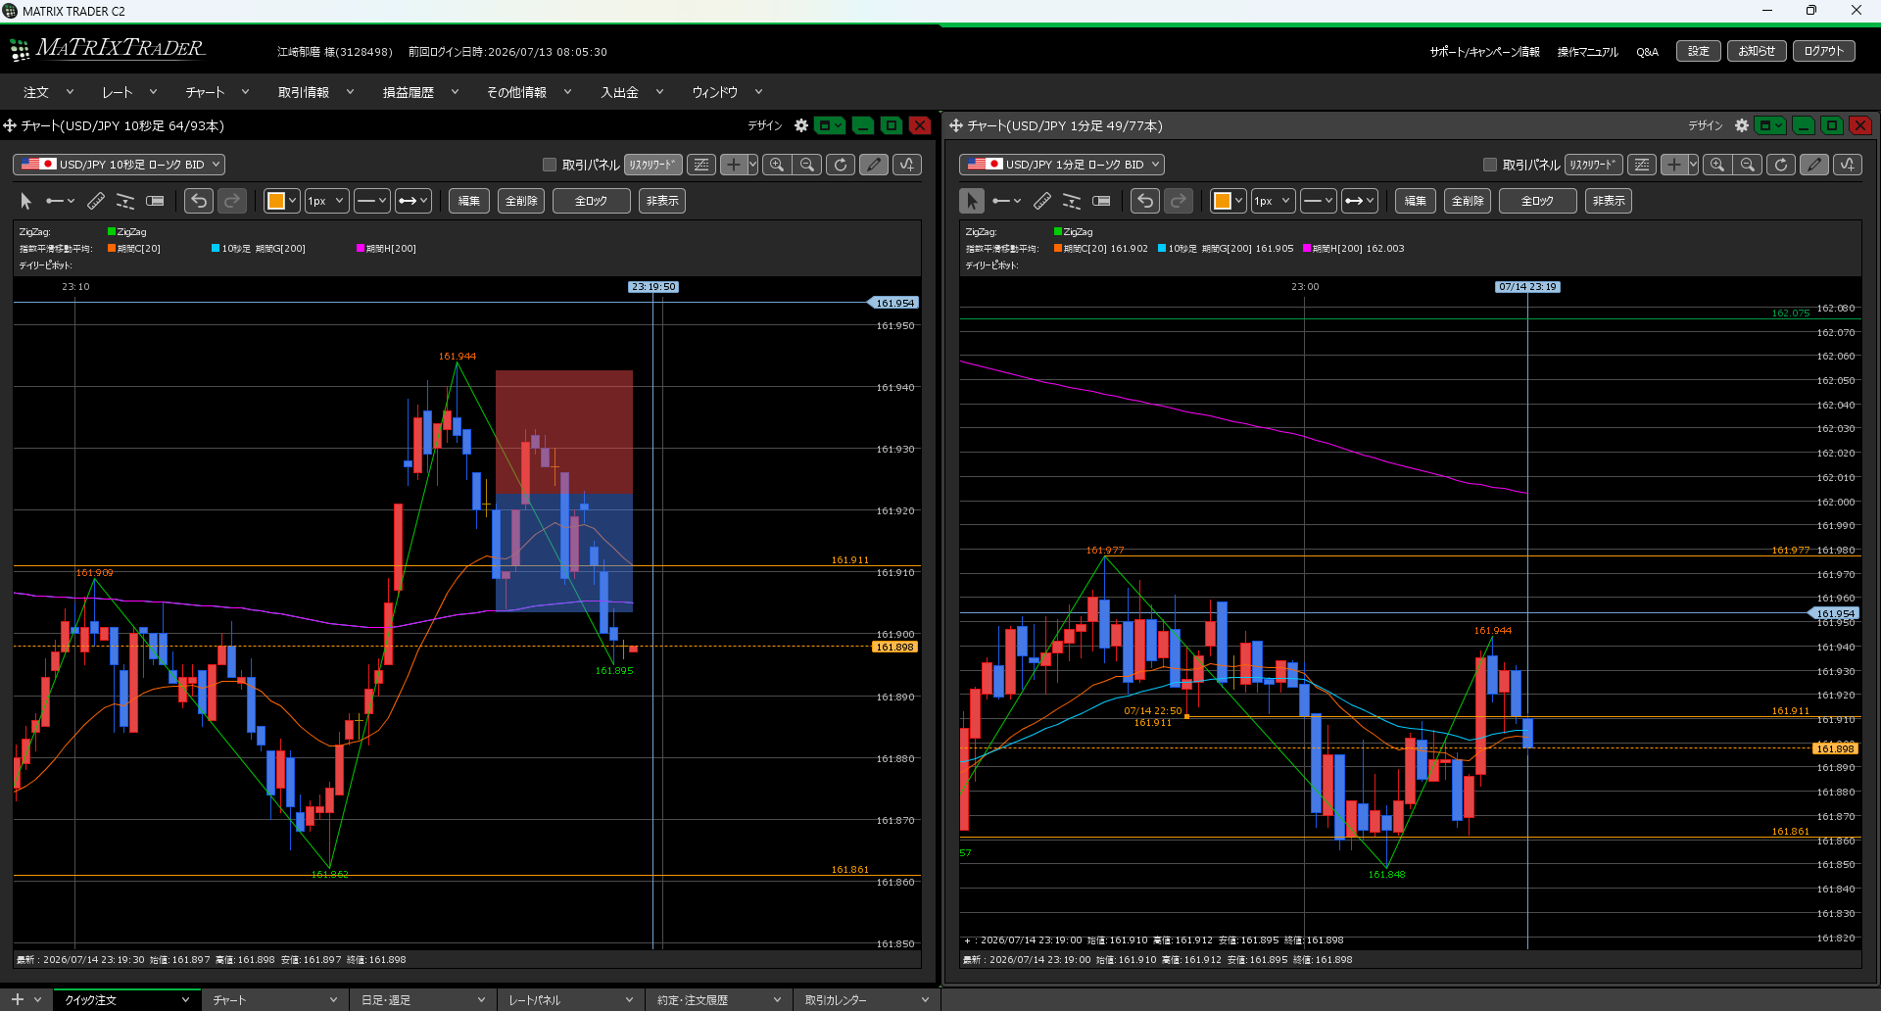Select text label tool in 1分足 chart
The height and width of the screenshot is (1011, 1881).
pos(1101,201)
